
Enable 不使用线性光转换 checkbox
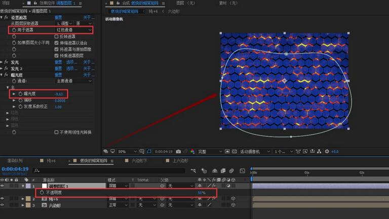point(56,132)
